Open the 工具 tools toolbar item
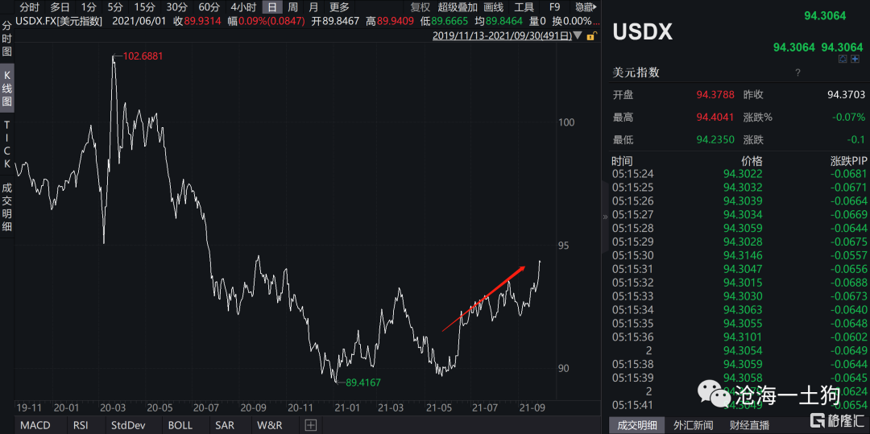Screen dimensions: 870x434 [x=524, y=7]
